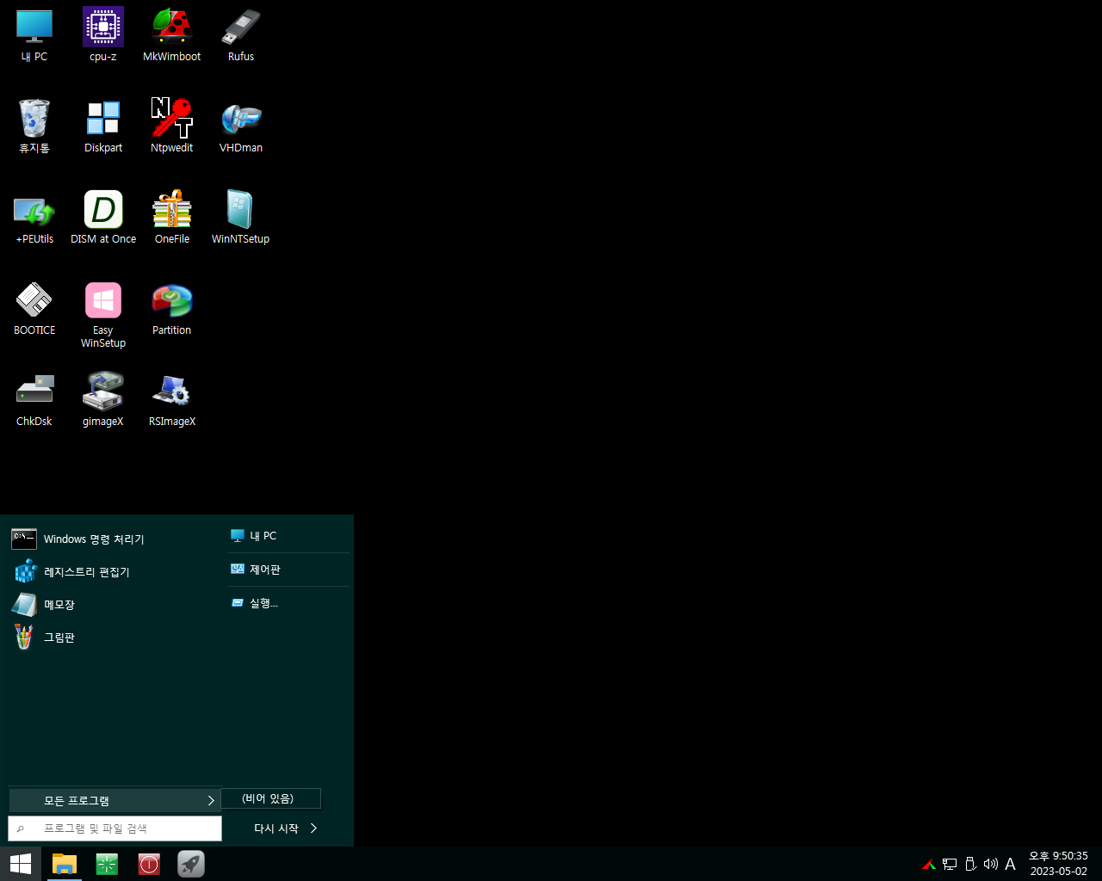Click the green star taskbar icon
Viewport: 1102px width, 881px height.
[x=107, y=864]
